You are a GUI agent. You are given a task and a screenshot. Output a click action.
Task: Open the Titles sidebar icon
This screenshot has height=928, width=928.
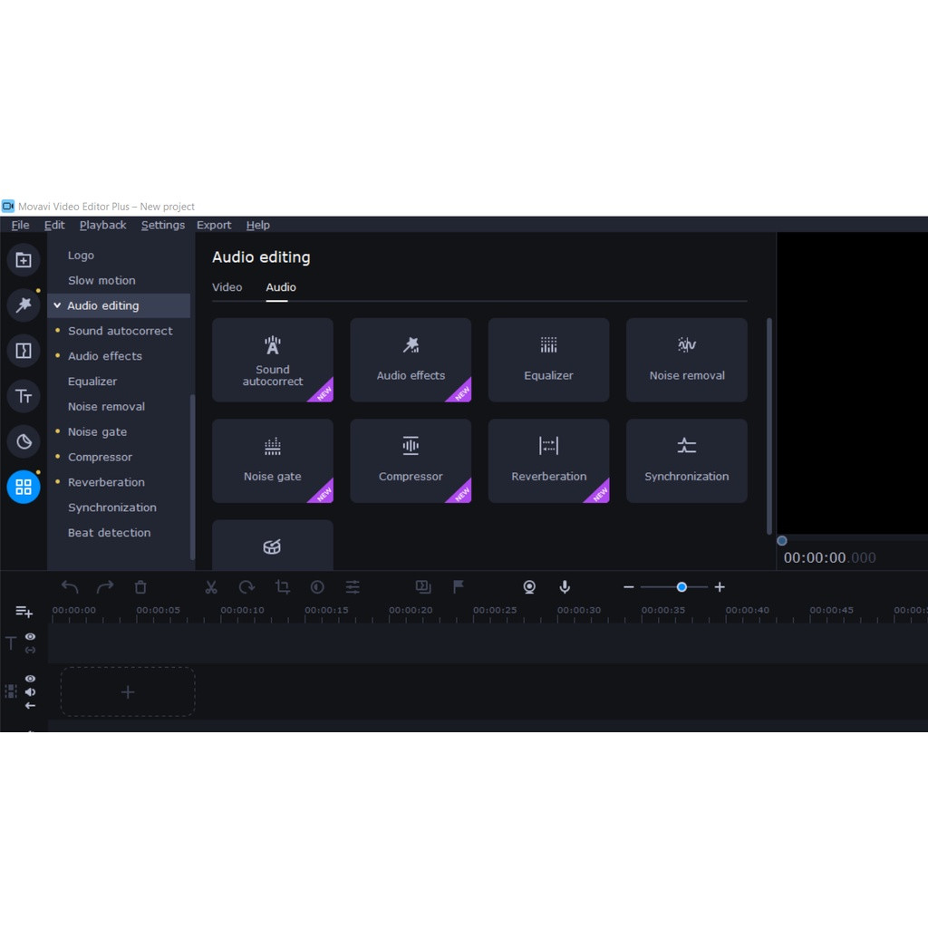click(x=24, y=396)
